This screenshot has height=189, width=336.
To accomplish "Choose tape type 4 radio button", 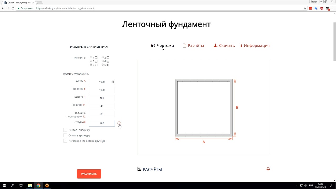I will 103,61.
